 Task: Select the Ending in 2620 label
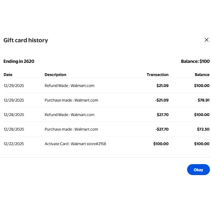(19, 61)
